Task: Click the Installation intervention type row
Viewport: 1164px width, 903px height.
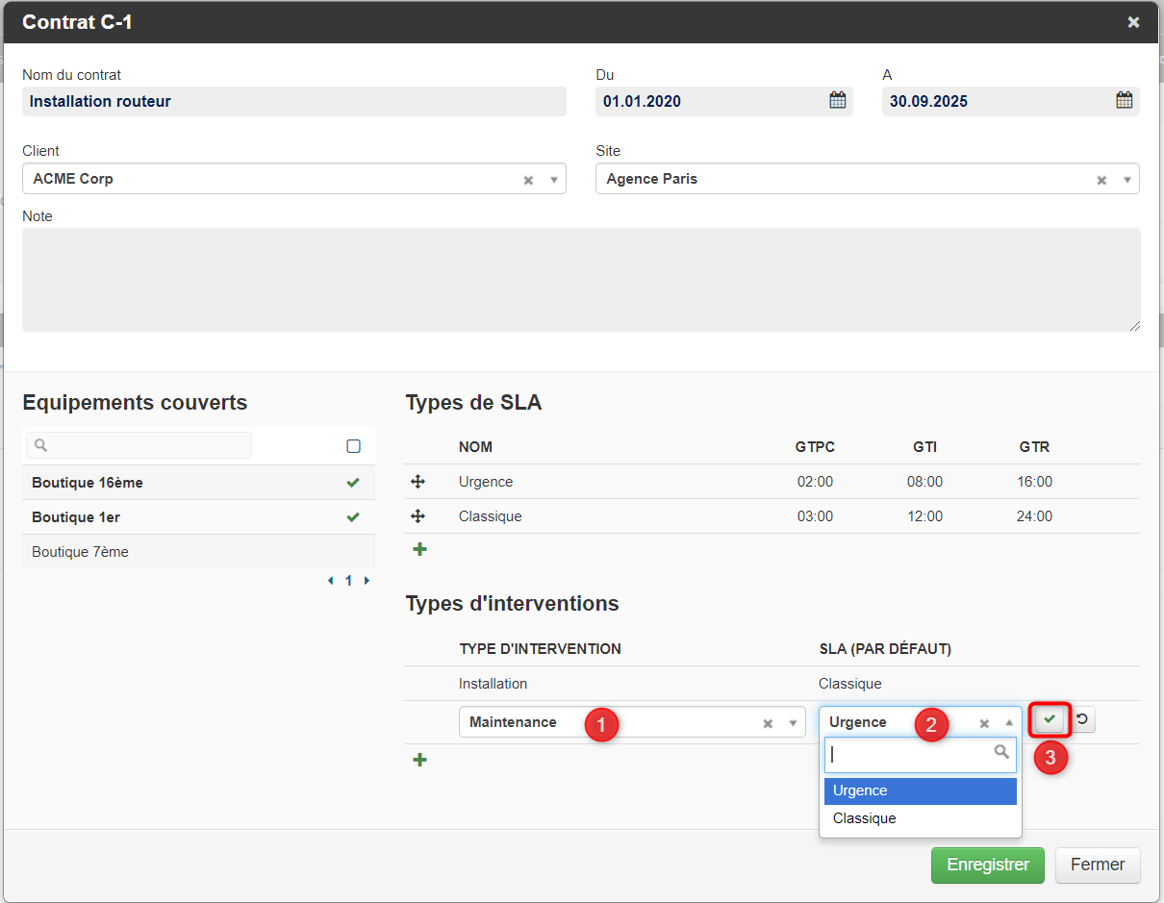Action: point(772,684)
